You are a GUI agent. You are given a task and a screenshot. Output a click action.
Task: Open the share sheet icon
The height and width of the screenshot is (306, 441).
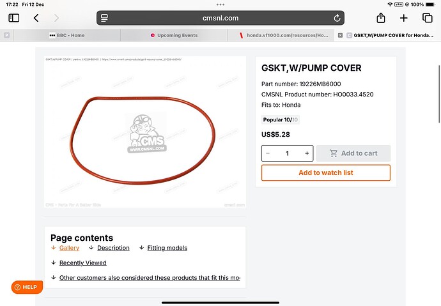click(x=381, y=18)
